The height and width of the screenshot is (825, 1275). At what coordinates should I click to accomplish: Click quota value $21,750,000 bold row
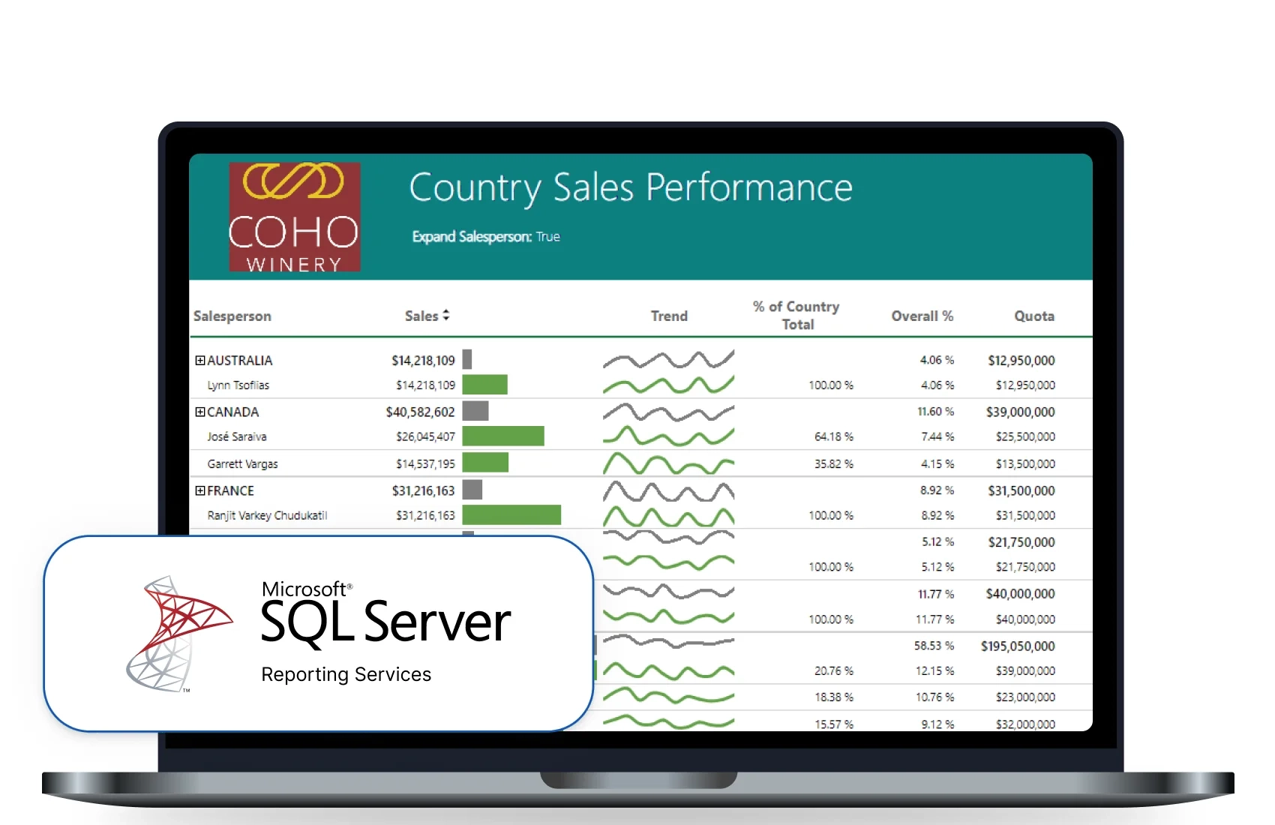[x=1021, y=542]
